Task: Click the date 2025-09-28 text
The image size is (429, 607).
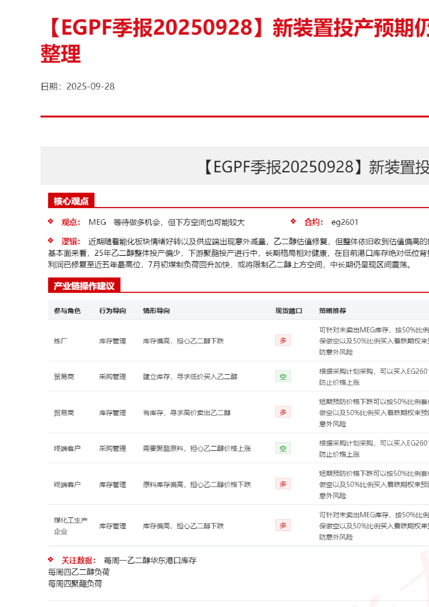Action: pyautogui.click(x=90, y=87)
